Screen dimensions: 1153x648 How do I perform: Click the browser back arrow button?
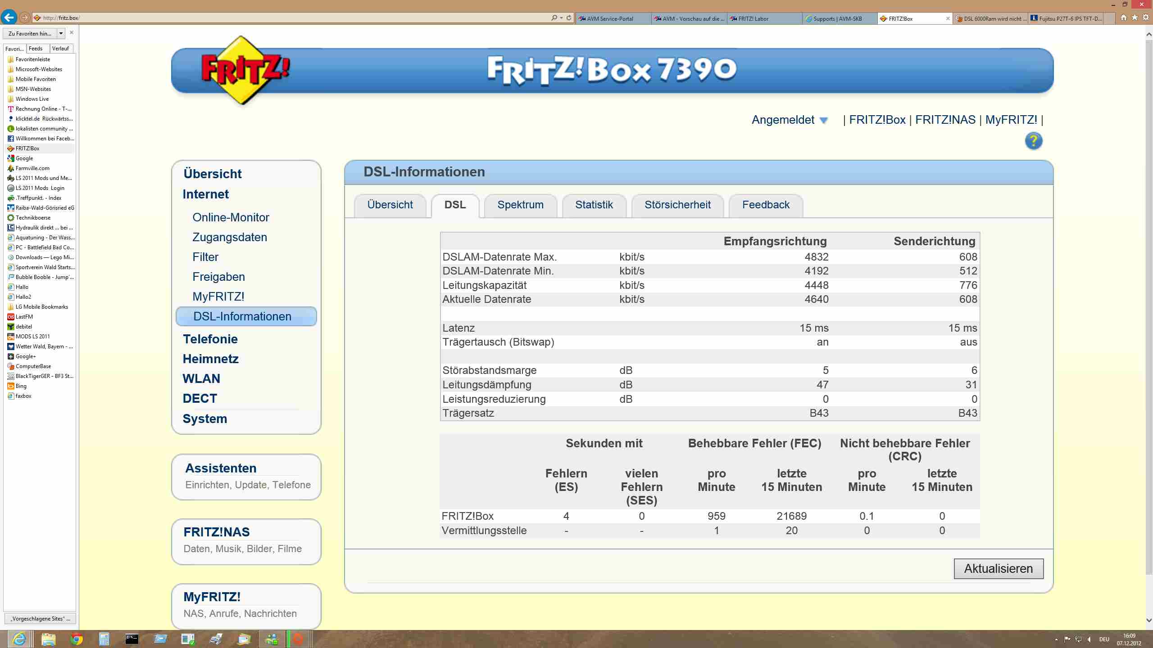[x=9, y=18]
